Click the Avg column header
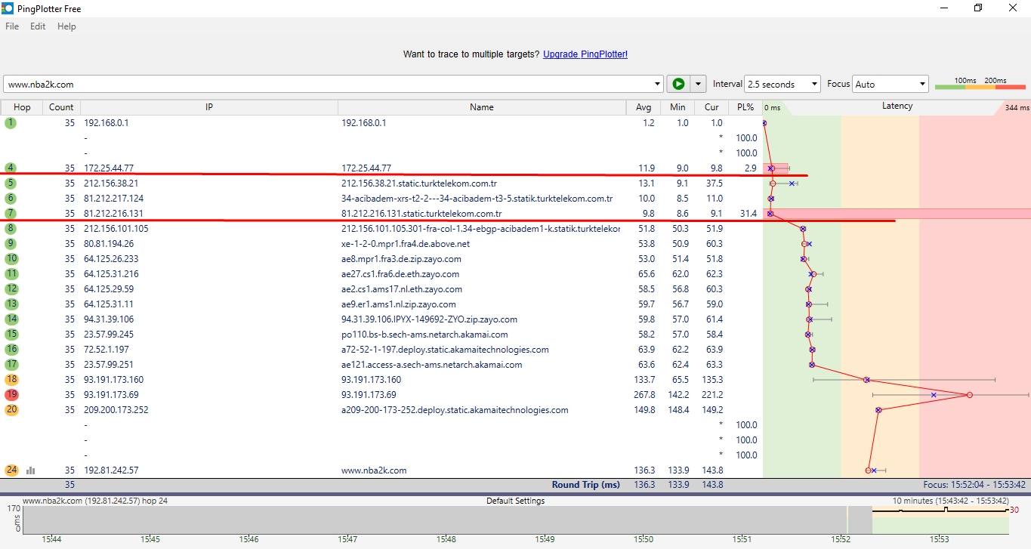The image size is (1031, 549). click(x=644, y=107)
